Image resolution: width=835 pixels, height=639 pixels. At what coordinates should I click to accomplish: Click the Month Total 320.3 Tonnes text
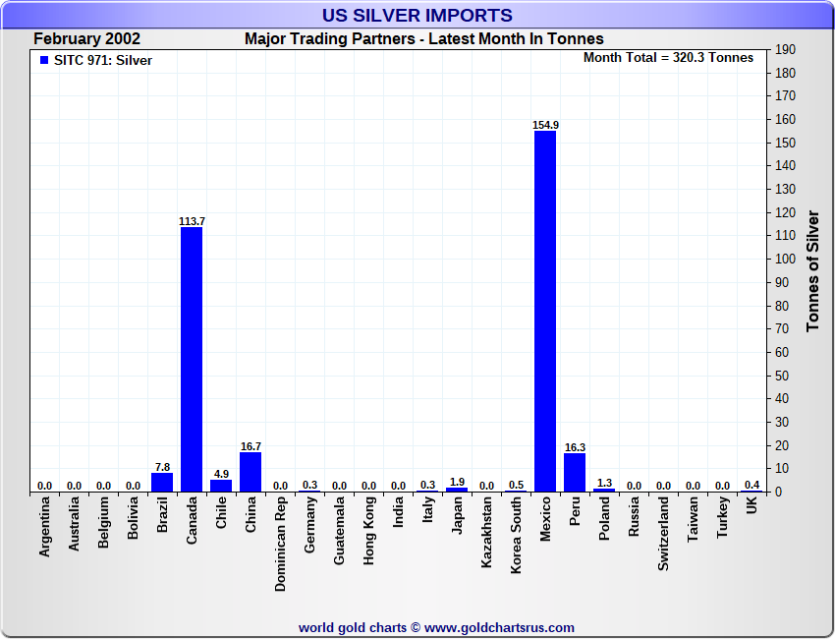[668, 58]
